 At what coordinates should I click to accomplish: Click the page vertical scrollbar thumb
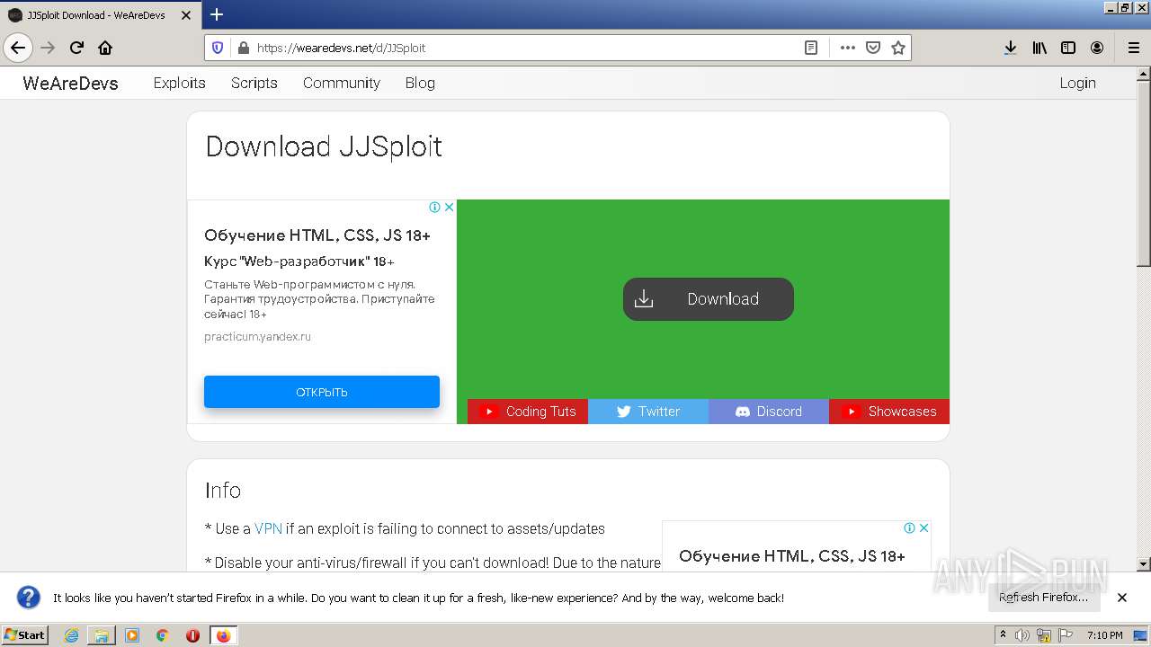tap(1143, 175)
